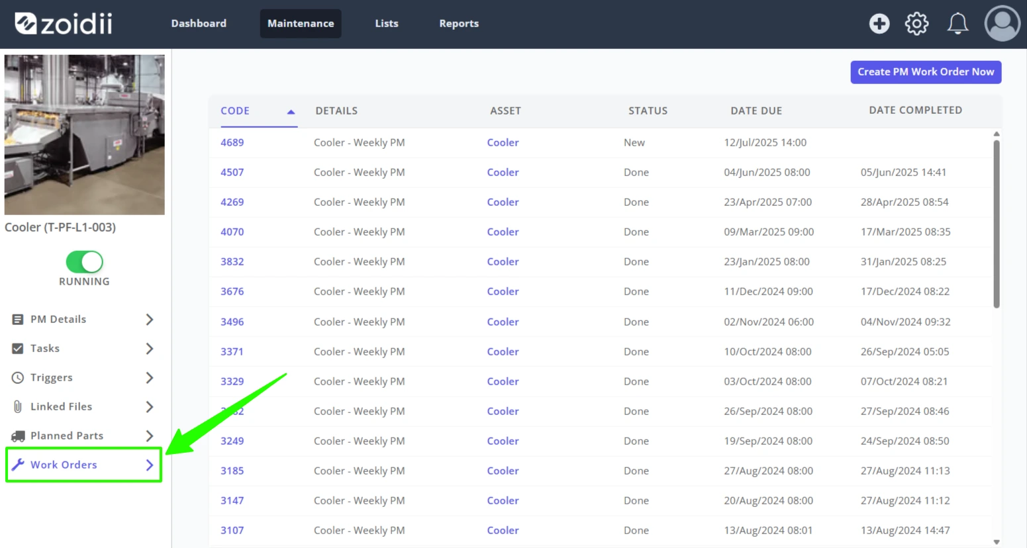
Task: Expand the PM Details chevron
Action: [x=150, y=320]
